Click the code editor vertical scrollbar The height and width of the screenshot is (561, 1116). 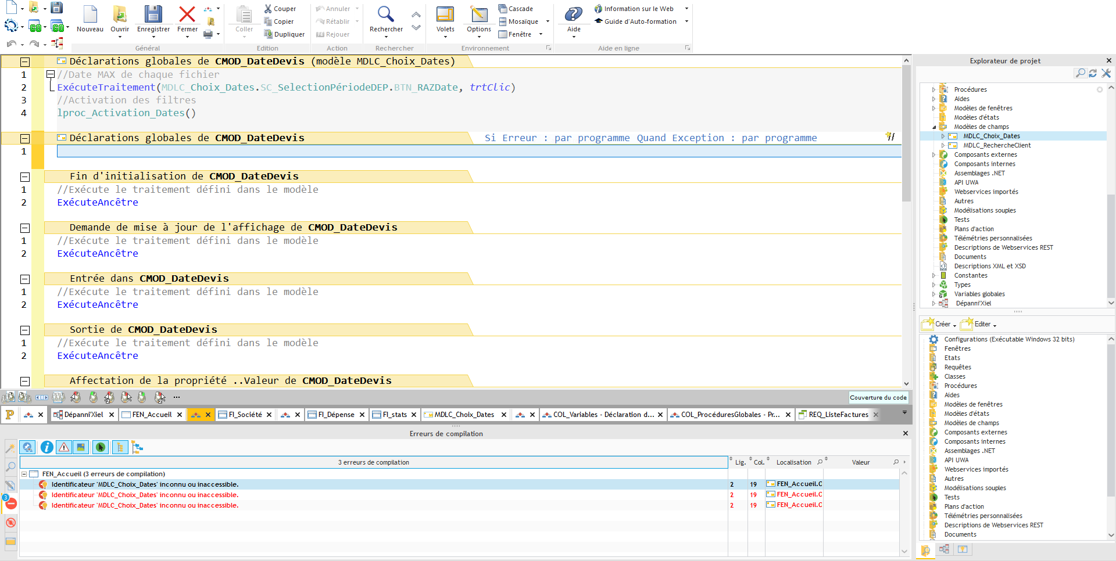(x=906, y=134)
